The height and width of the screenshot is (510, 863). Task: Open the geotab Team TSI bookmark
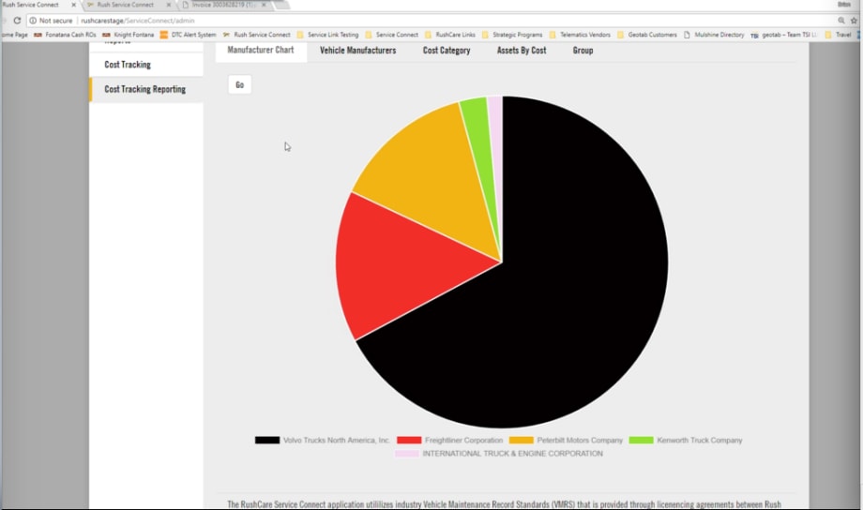click(x=784, y=35)
